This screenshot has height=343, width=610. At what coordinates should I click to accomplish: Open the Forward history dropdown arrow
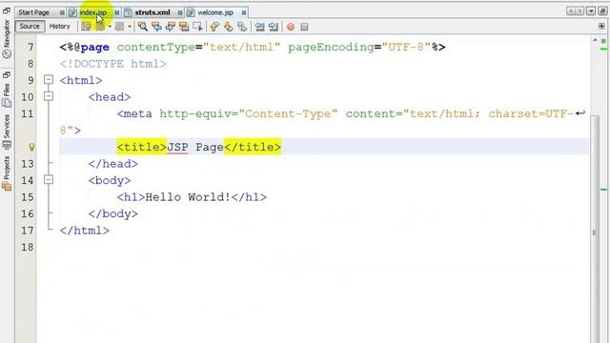tap(130, 27)
